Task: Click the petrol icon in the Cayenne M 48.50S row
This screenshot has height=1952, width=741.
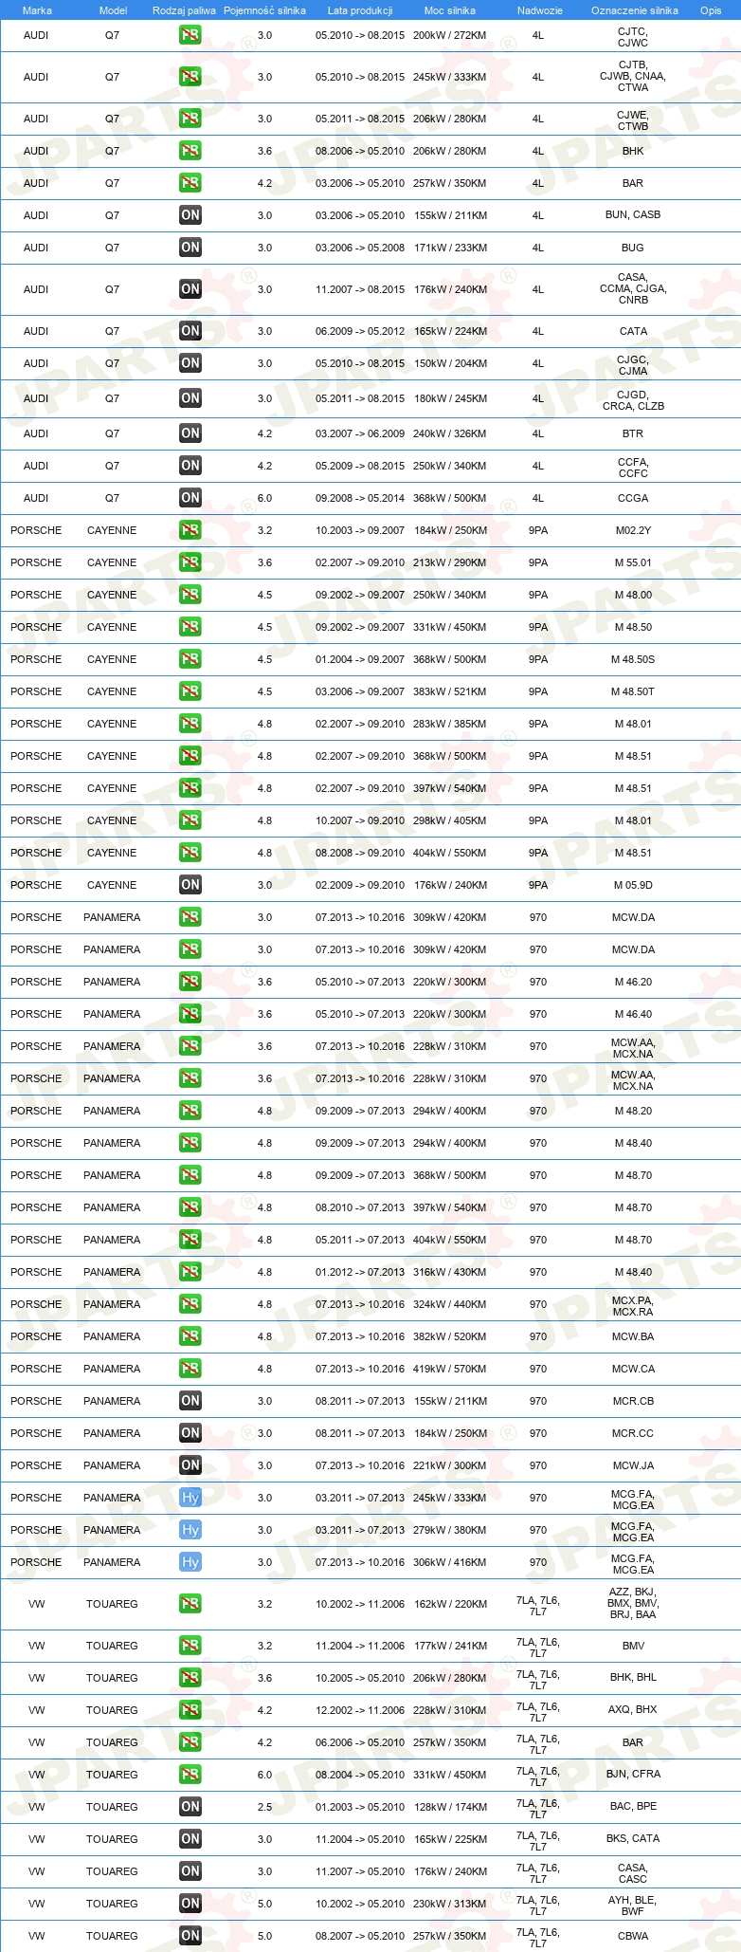Action: pyautogui.click(x=190, y=660)
